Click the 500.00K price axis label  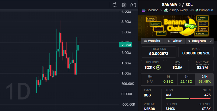(128, 84)
